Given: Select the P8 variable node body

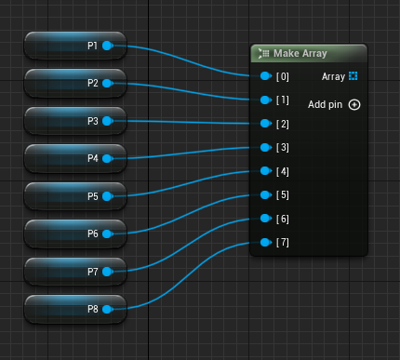Looking at the screenshot, I should (x=75, y=309).
